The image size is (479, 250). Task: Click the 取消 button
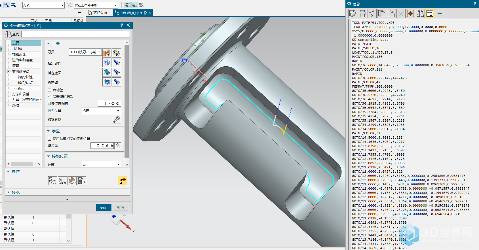pyautogui.click(x=121, y=207)
